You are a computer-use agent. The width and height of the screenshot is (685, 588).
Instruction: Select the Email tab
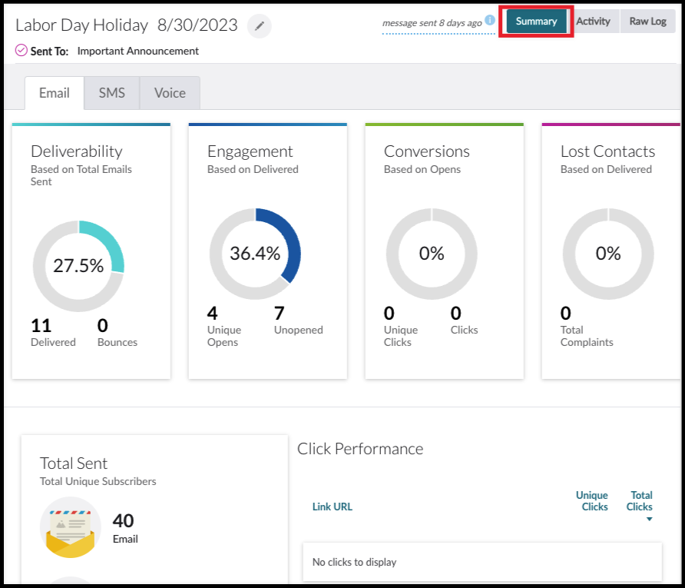(x=55, y=93)
